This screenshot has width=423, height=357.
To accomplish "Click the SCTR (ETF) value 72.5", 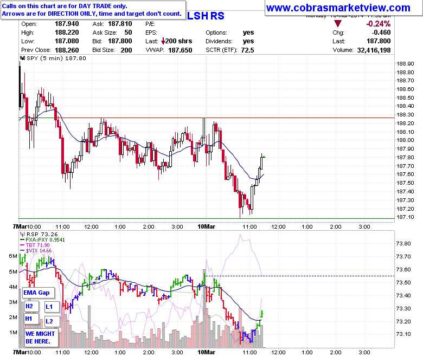I will [248, 50].
